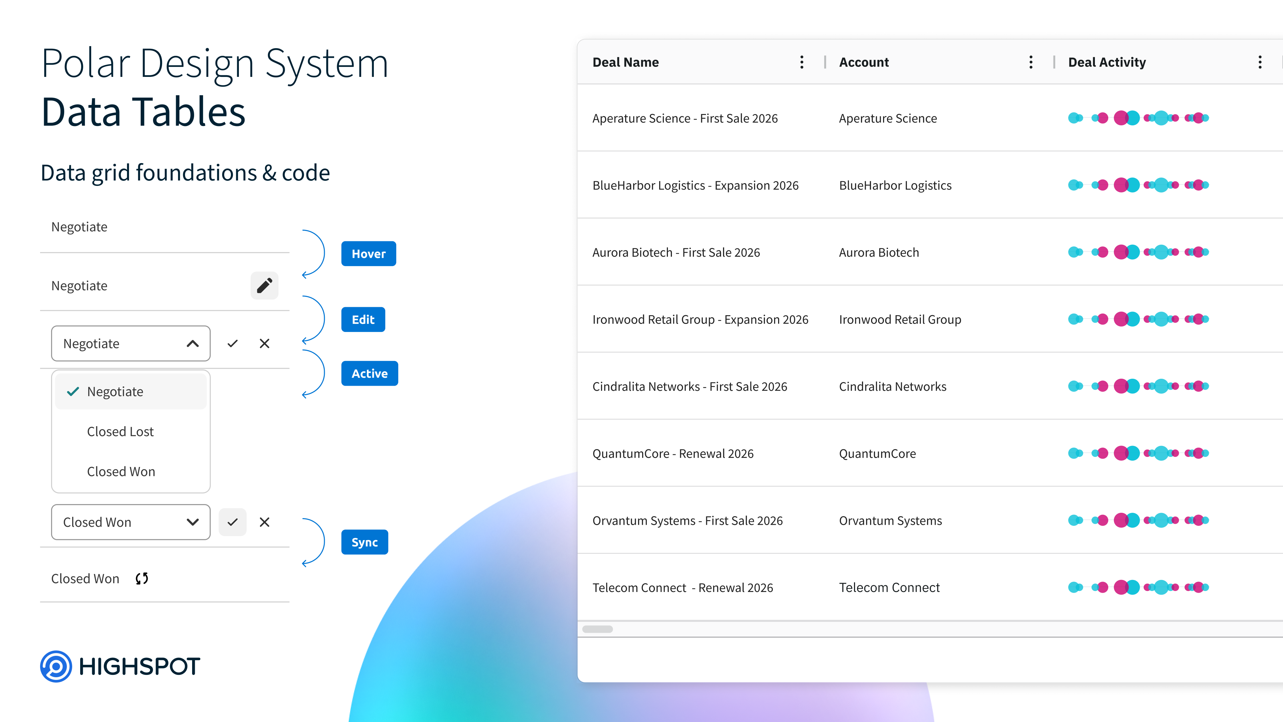Click the horizontal scrollbar thumb below table
Viewport: 1283px width, 722px height.
(598, 629)
